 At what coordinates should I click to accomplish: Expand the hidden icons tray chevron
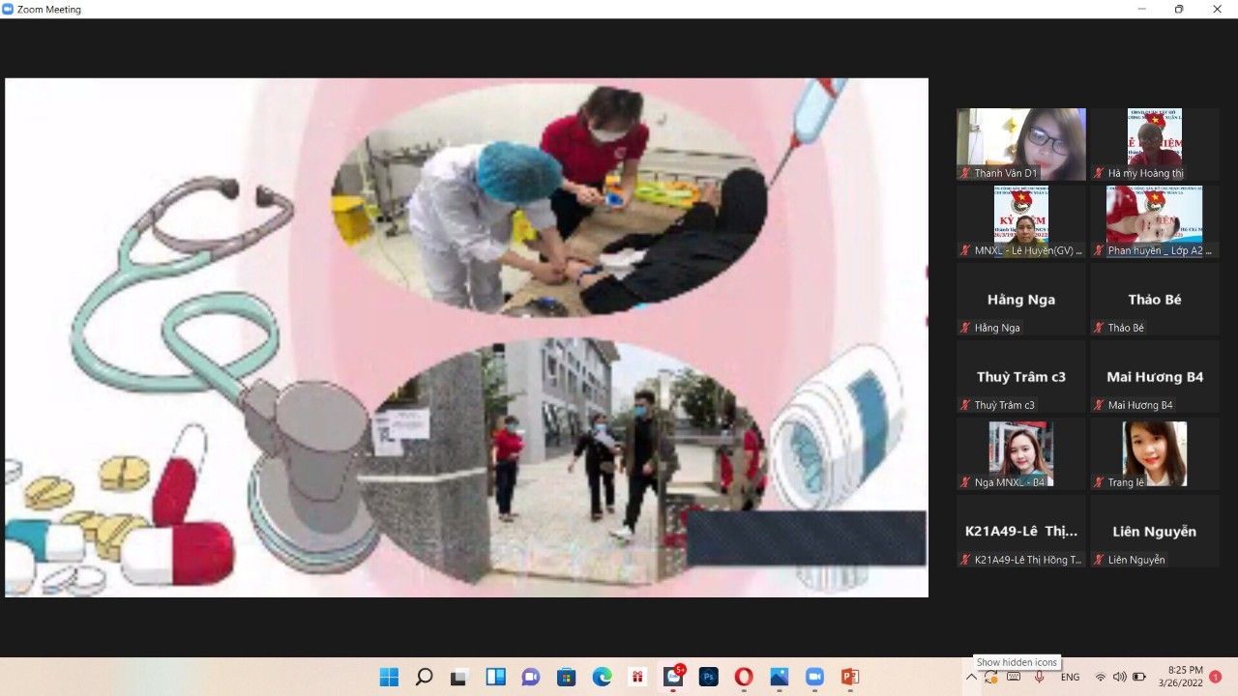point(972,677)
